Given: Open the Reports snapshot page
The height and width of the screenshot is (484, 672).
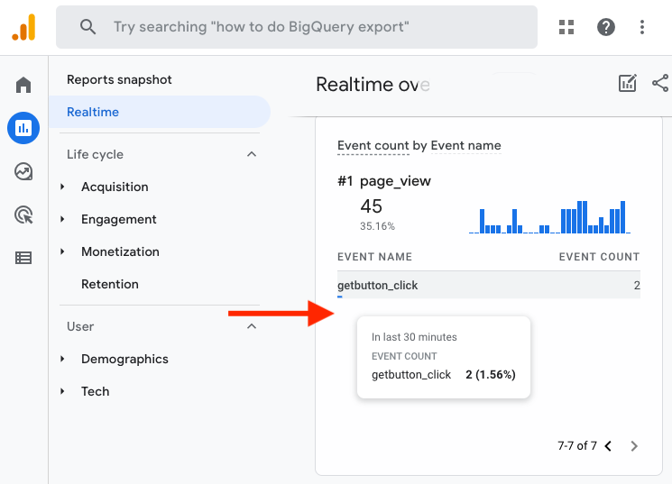Looking at the screenshot, I should [119, 79].
